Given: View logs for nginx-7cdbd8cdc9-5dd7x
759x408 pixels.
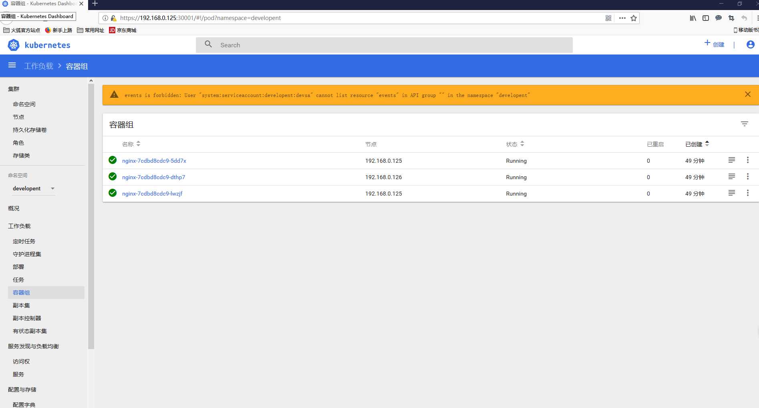Looking at the screenshot, I should [731, 160].
